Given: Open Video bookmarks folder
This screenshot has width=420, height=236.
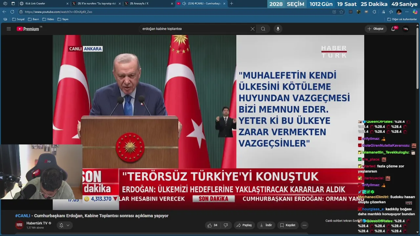Looking at the screenshot, I should click(48, 19).
